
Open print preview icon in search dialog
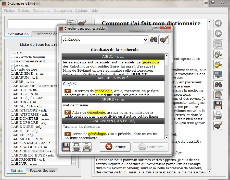click(87, 147)
